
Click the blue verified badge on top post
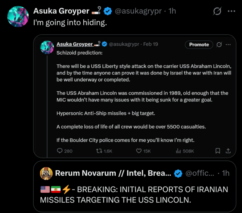click(108, 11)
